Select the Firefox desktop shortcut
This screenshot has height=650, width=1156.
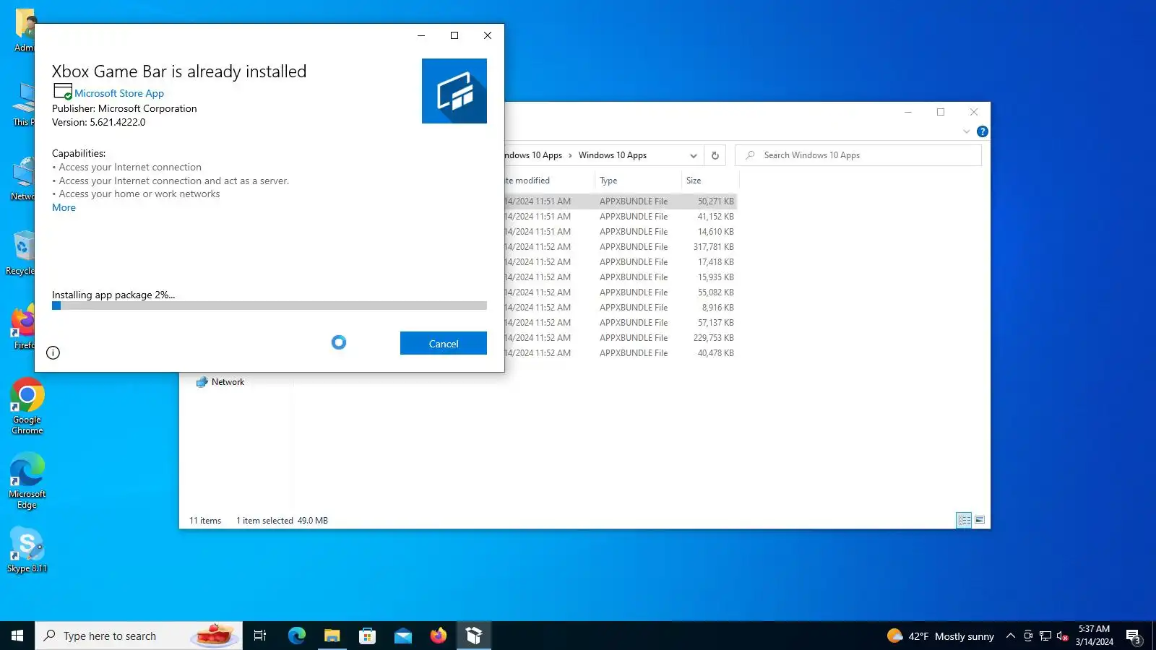23,327
